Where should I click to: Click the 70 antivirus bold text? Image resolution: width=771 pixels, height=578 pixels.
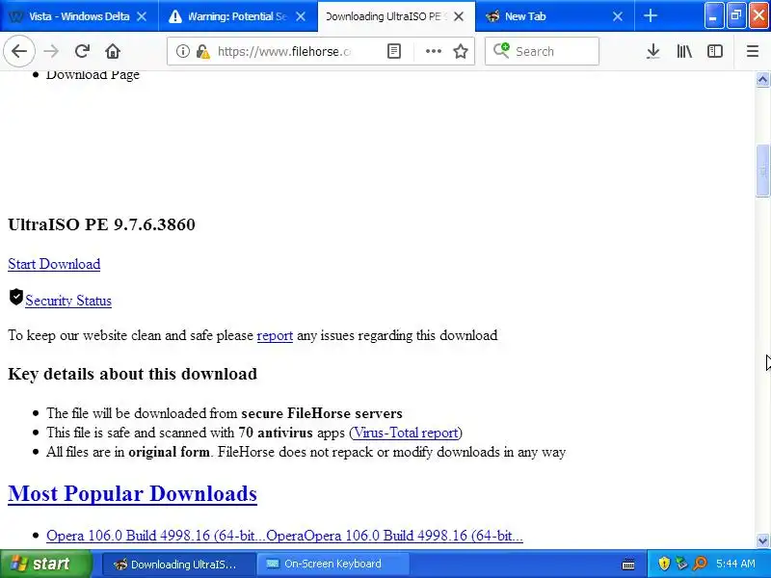[276, 433]
